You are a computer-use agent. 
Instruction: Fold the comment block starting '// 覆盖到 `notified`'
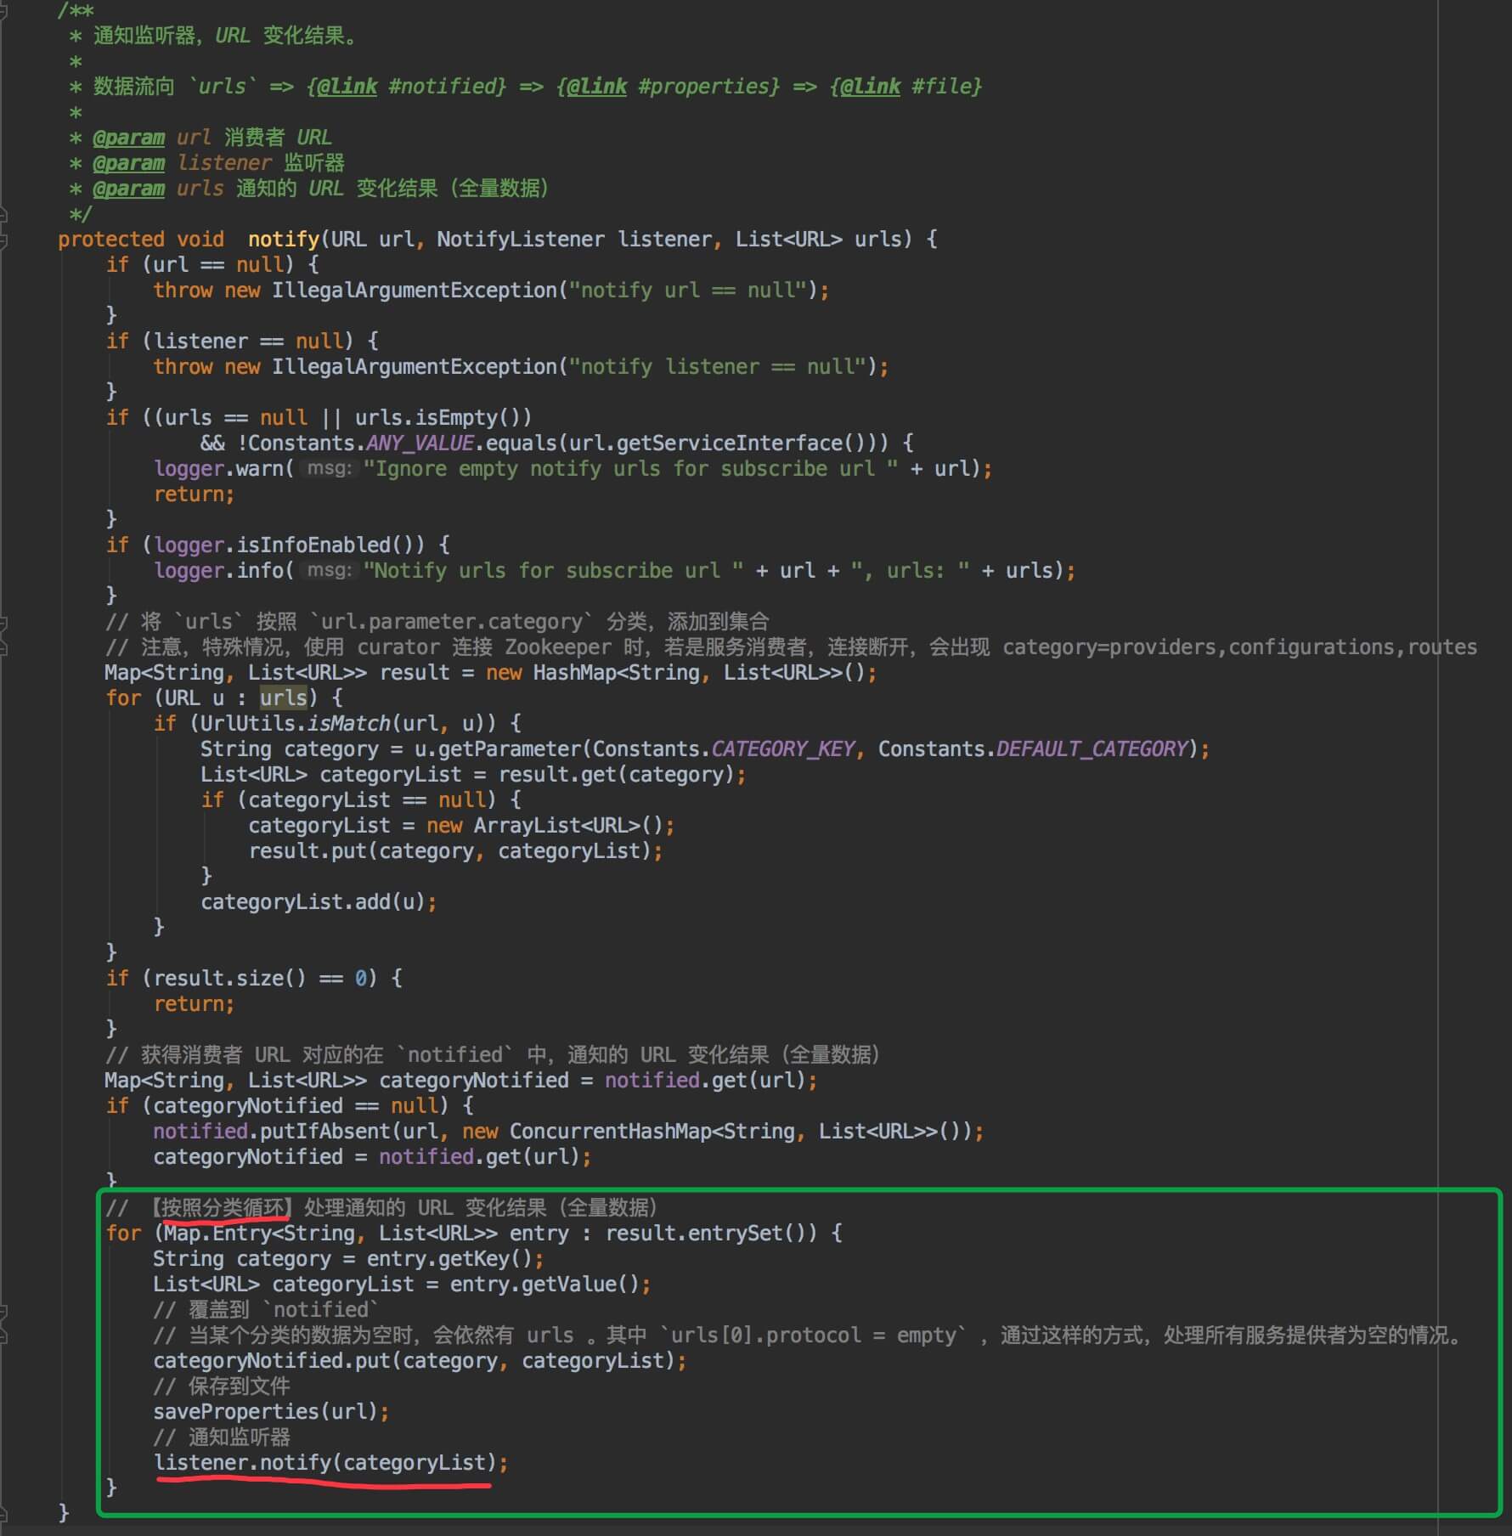[x=3, y=1311]
